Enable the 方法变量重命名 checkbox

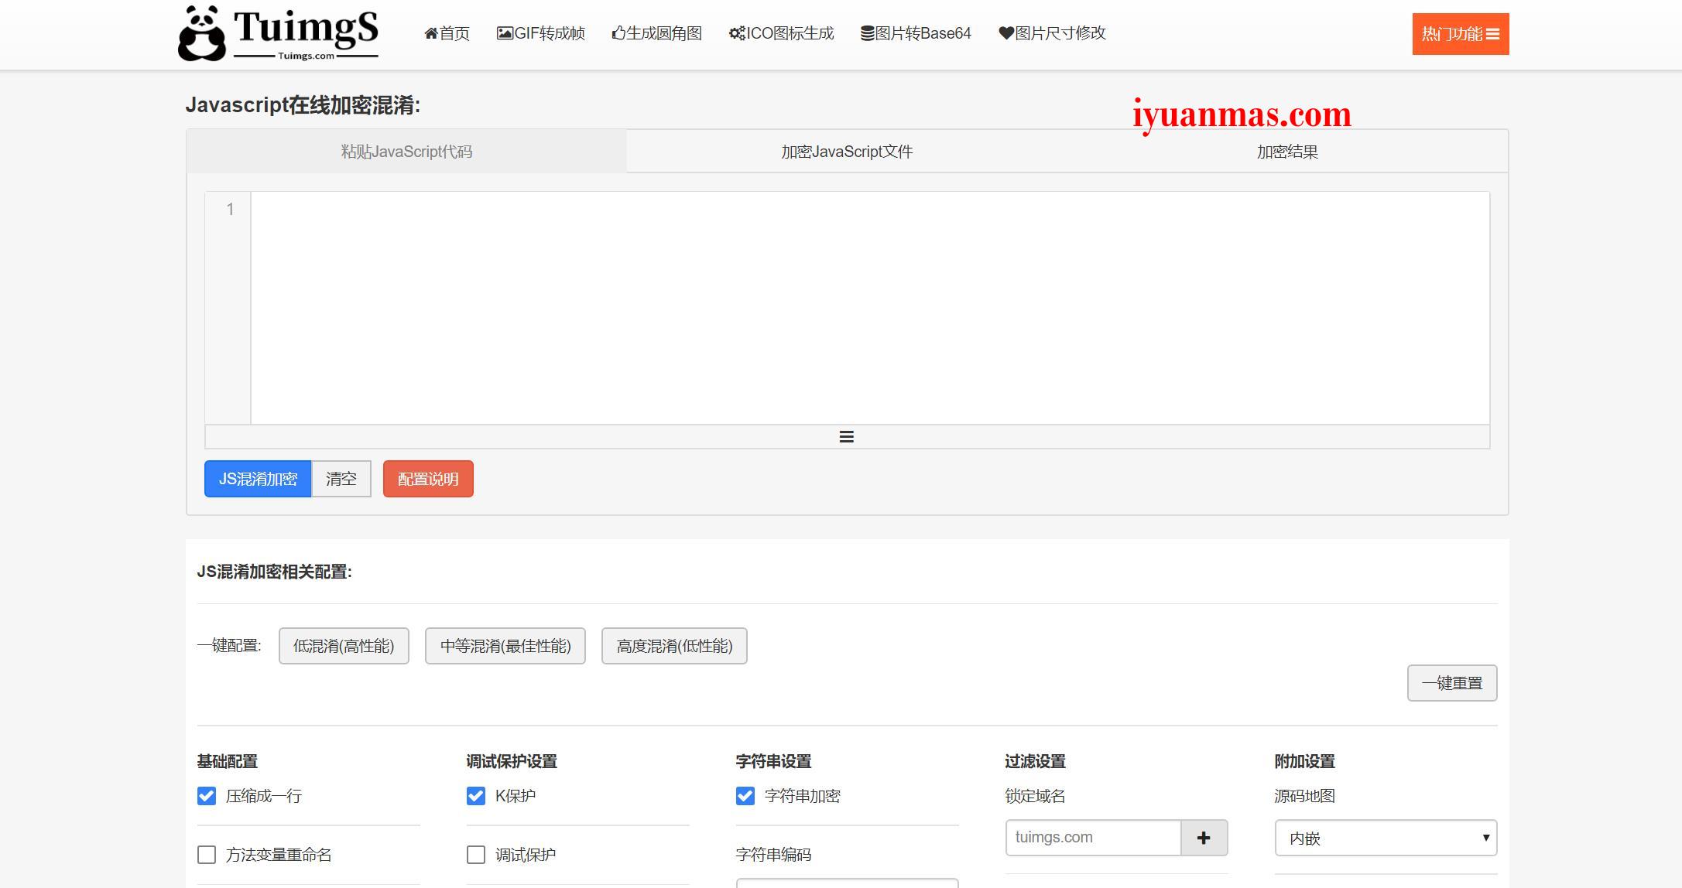point(207,855)
